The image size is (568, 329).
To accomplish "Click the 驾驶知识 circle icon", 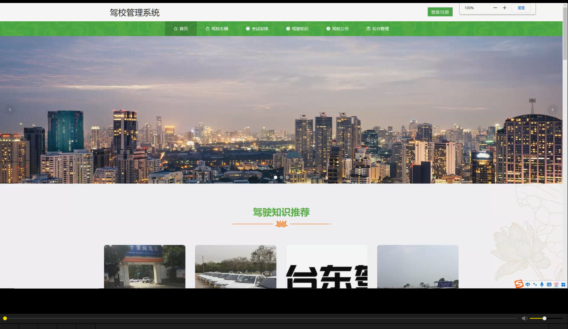I will coord(288,28).
